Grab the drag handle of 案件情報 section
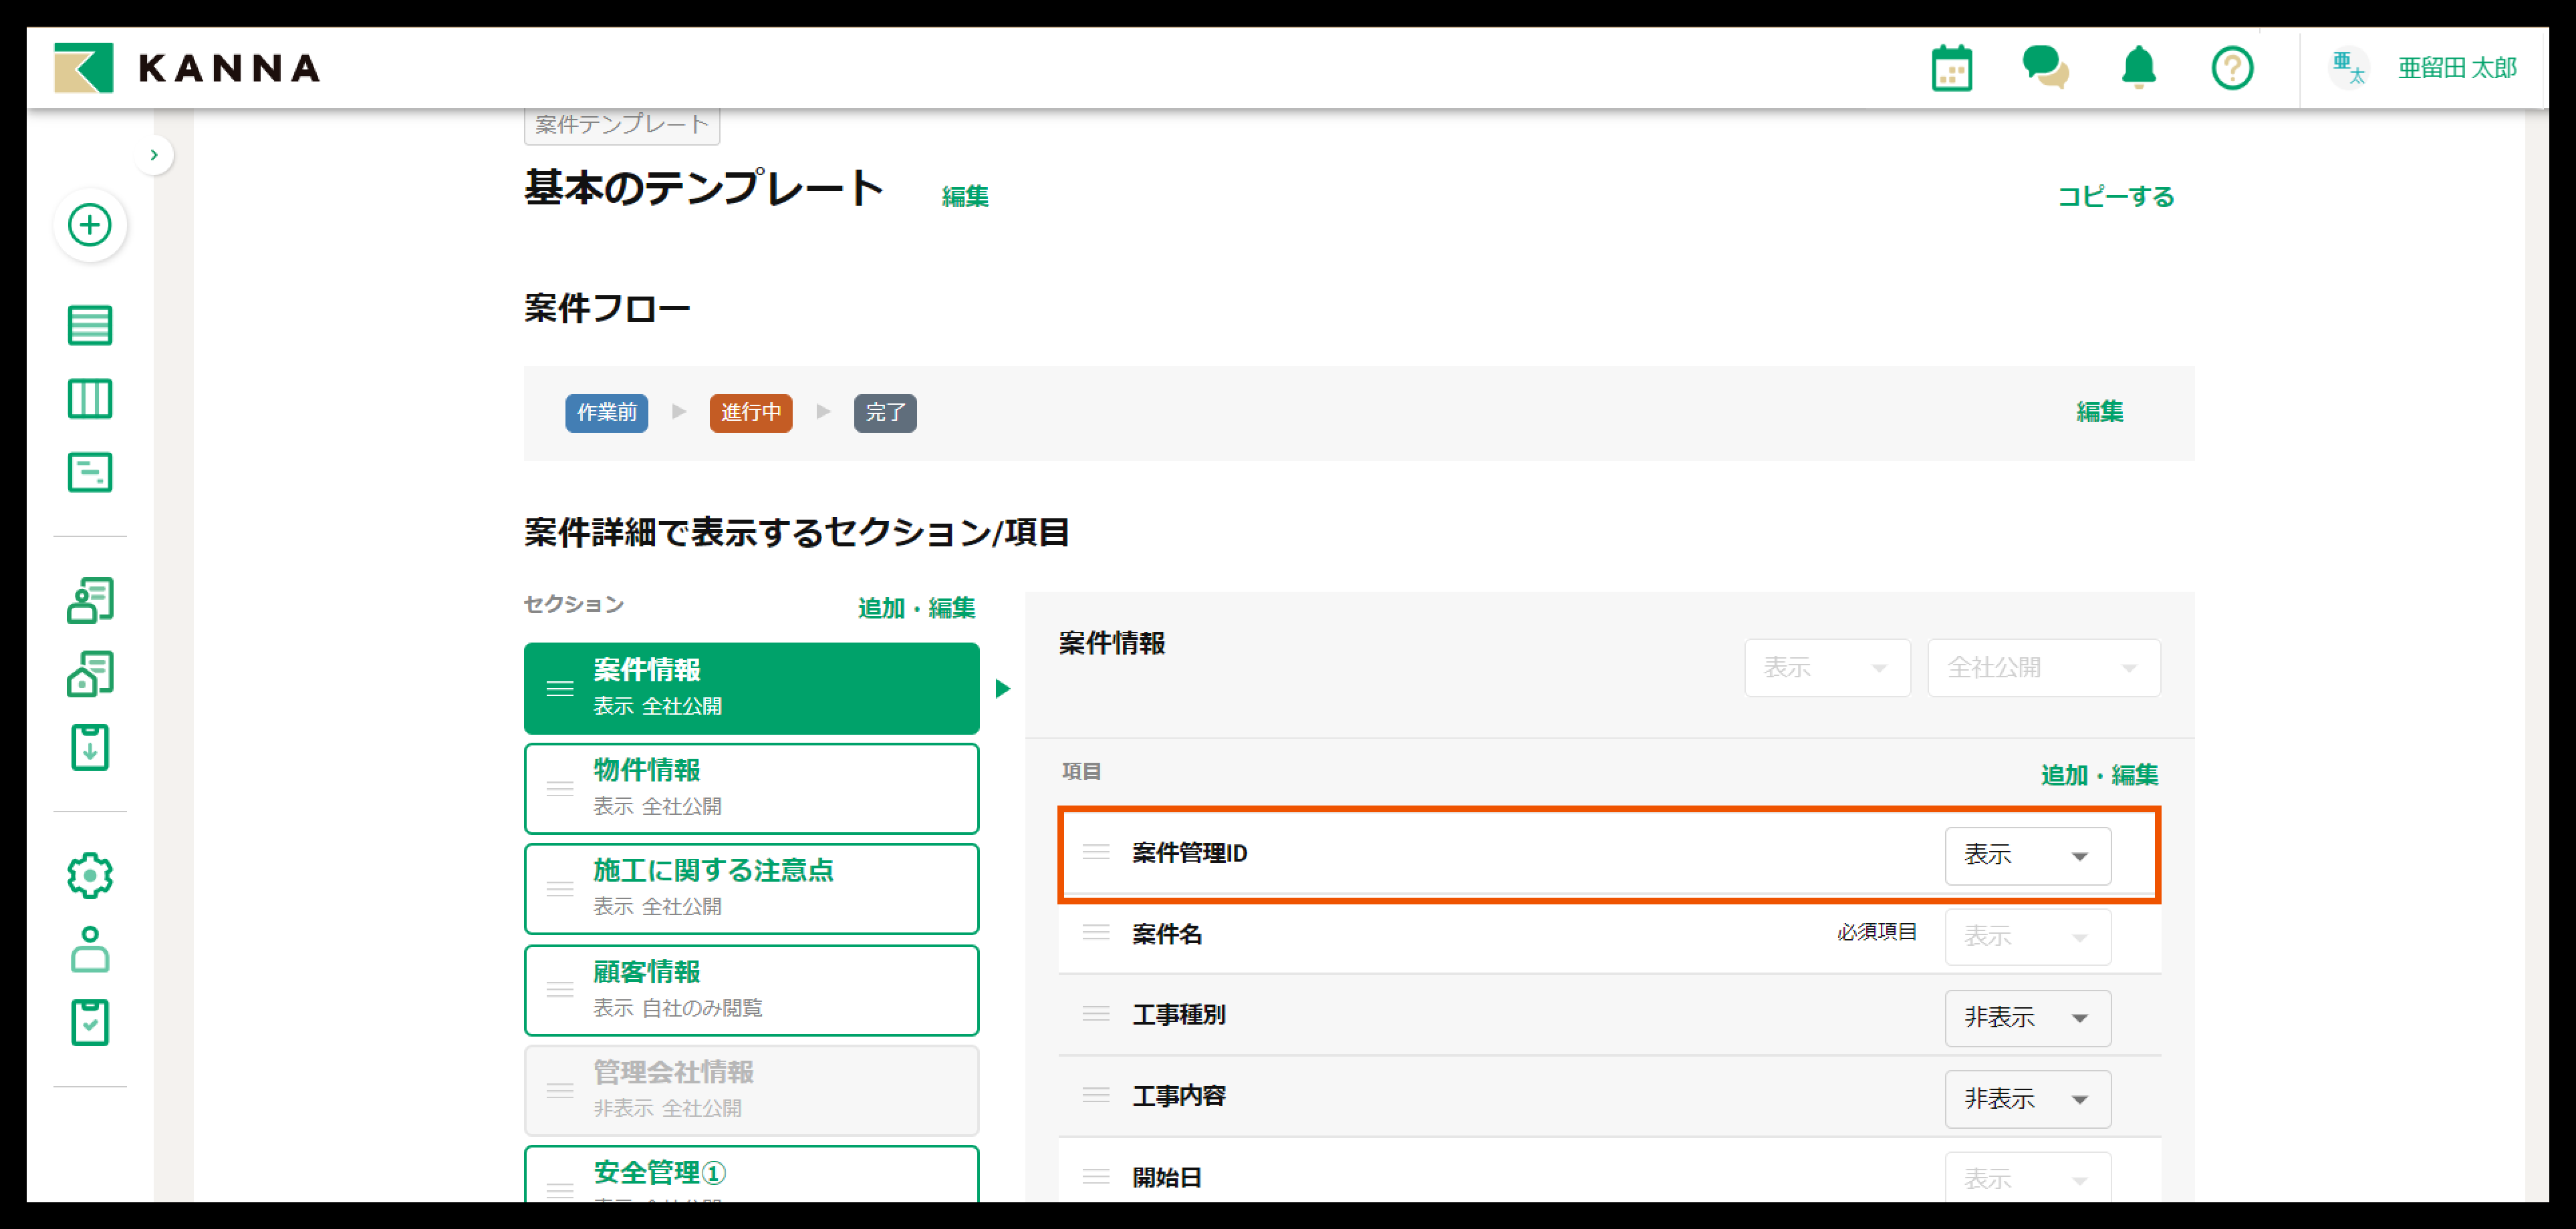Viewport: 2576px width, 1229px height. (560, 689)
